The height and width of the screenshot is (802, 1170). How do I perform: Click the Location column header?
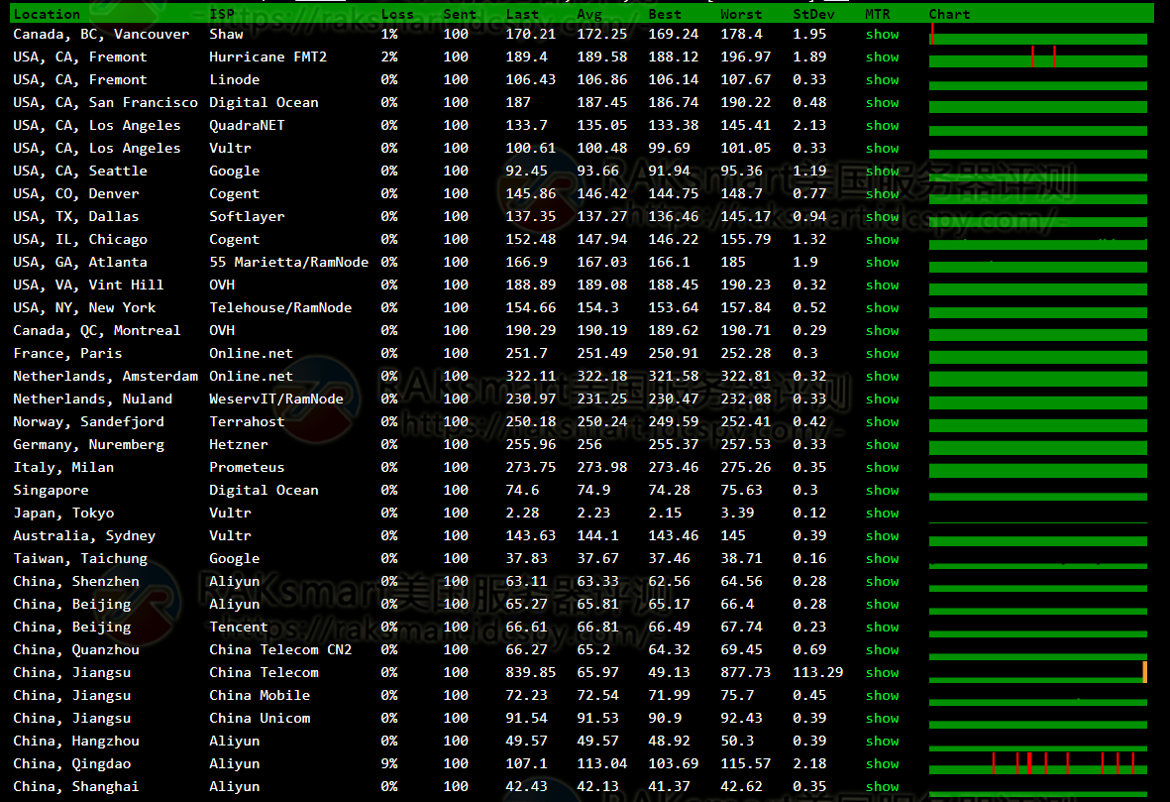(x=47, y=14)
